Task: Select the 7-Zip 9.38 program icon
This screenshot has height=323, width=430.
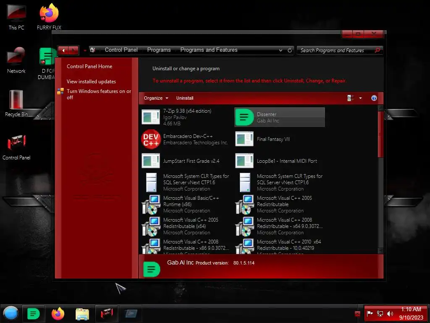Action: click(x=151, y=117)
